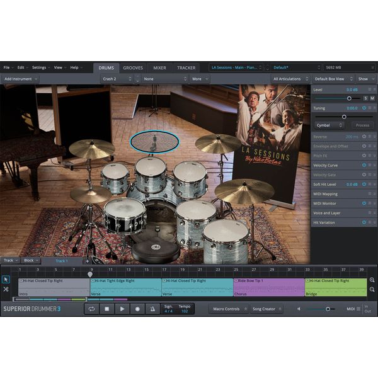Click the Stop transport button
The width and height of the screenshot is (378, 378).
point(107,309)
